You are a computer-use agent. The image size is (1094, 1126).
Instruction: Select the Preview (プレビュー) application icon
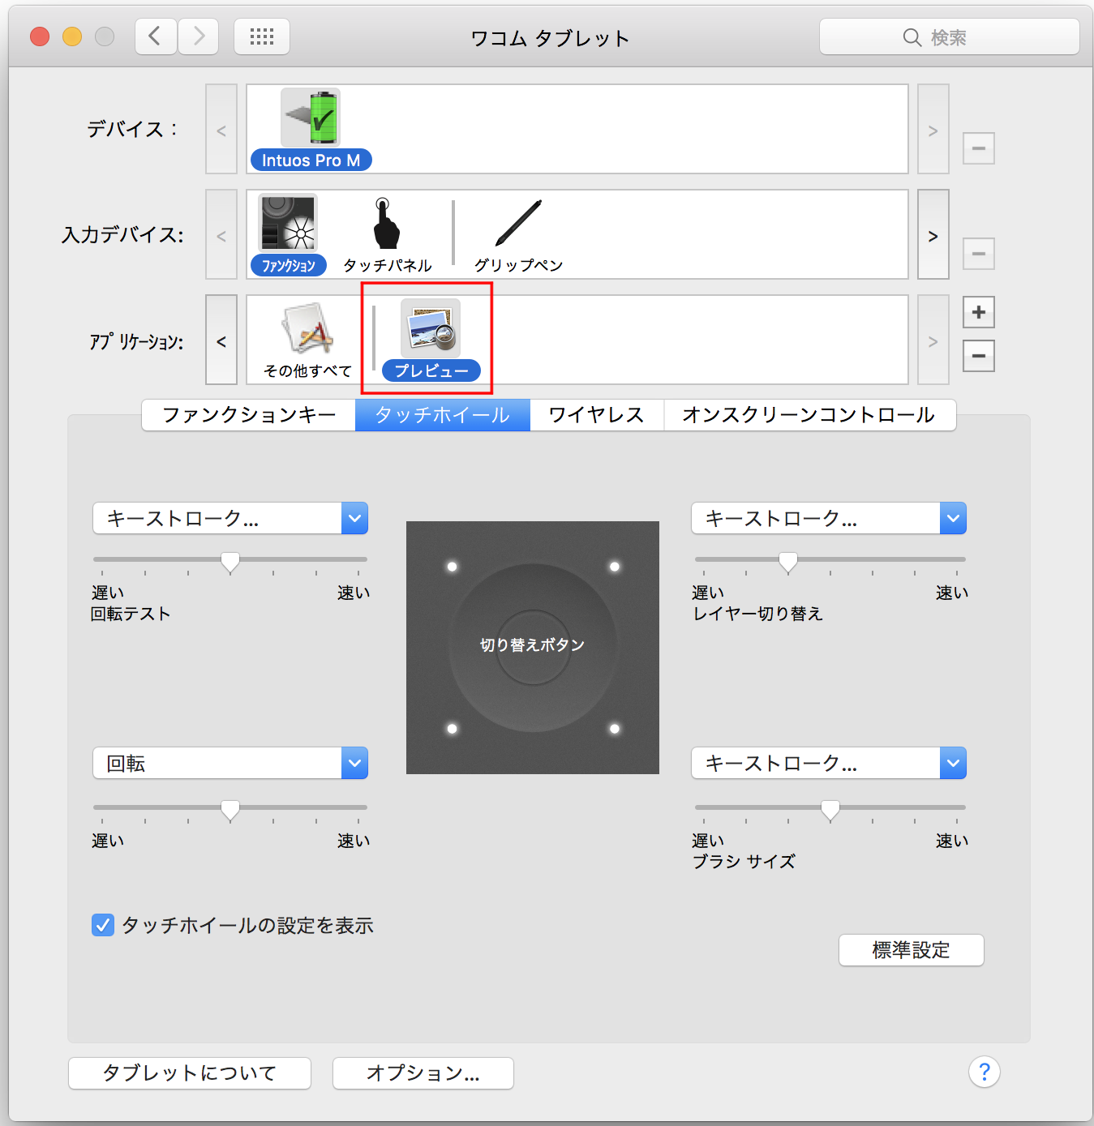pyautogui.click(x=431, y=330)
